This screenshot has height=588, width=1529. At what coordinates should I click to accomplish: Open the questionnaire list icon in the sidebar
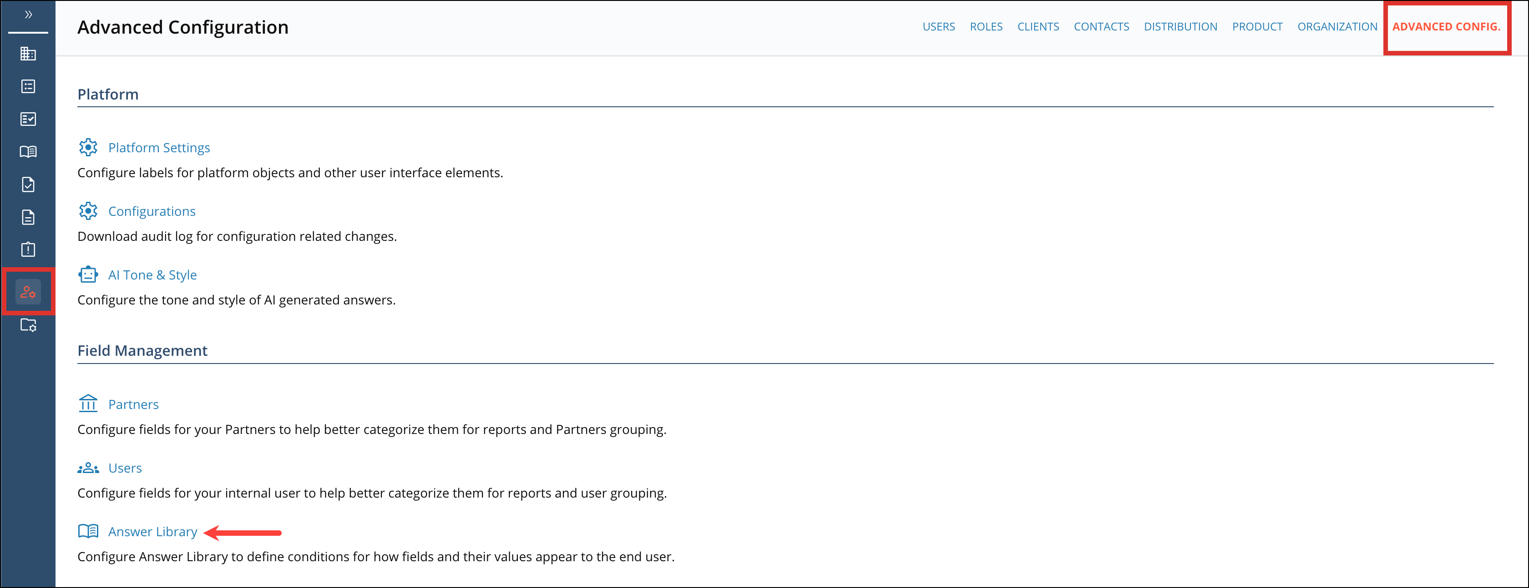28,86
